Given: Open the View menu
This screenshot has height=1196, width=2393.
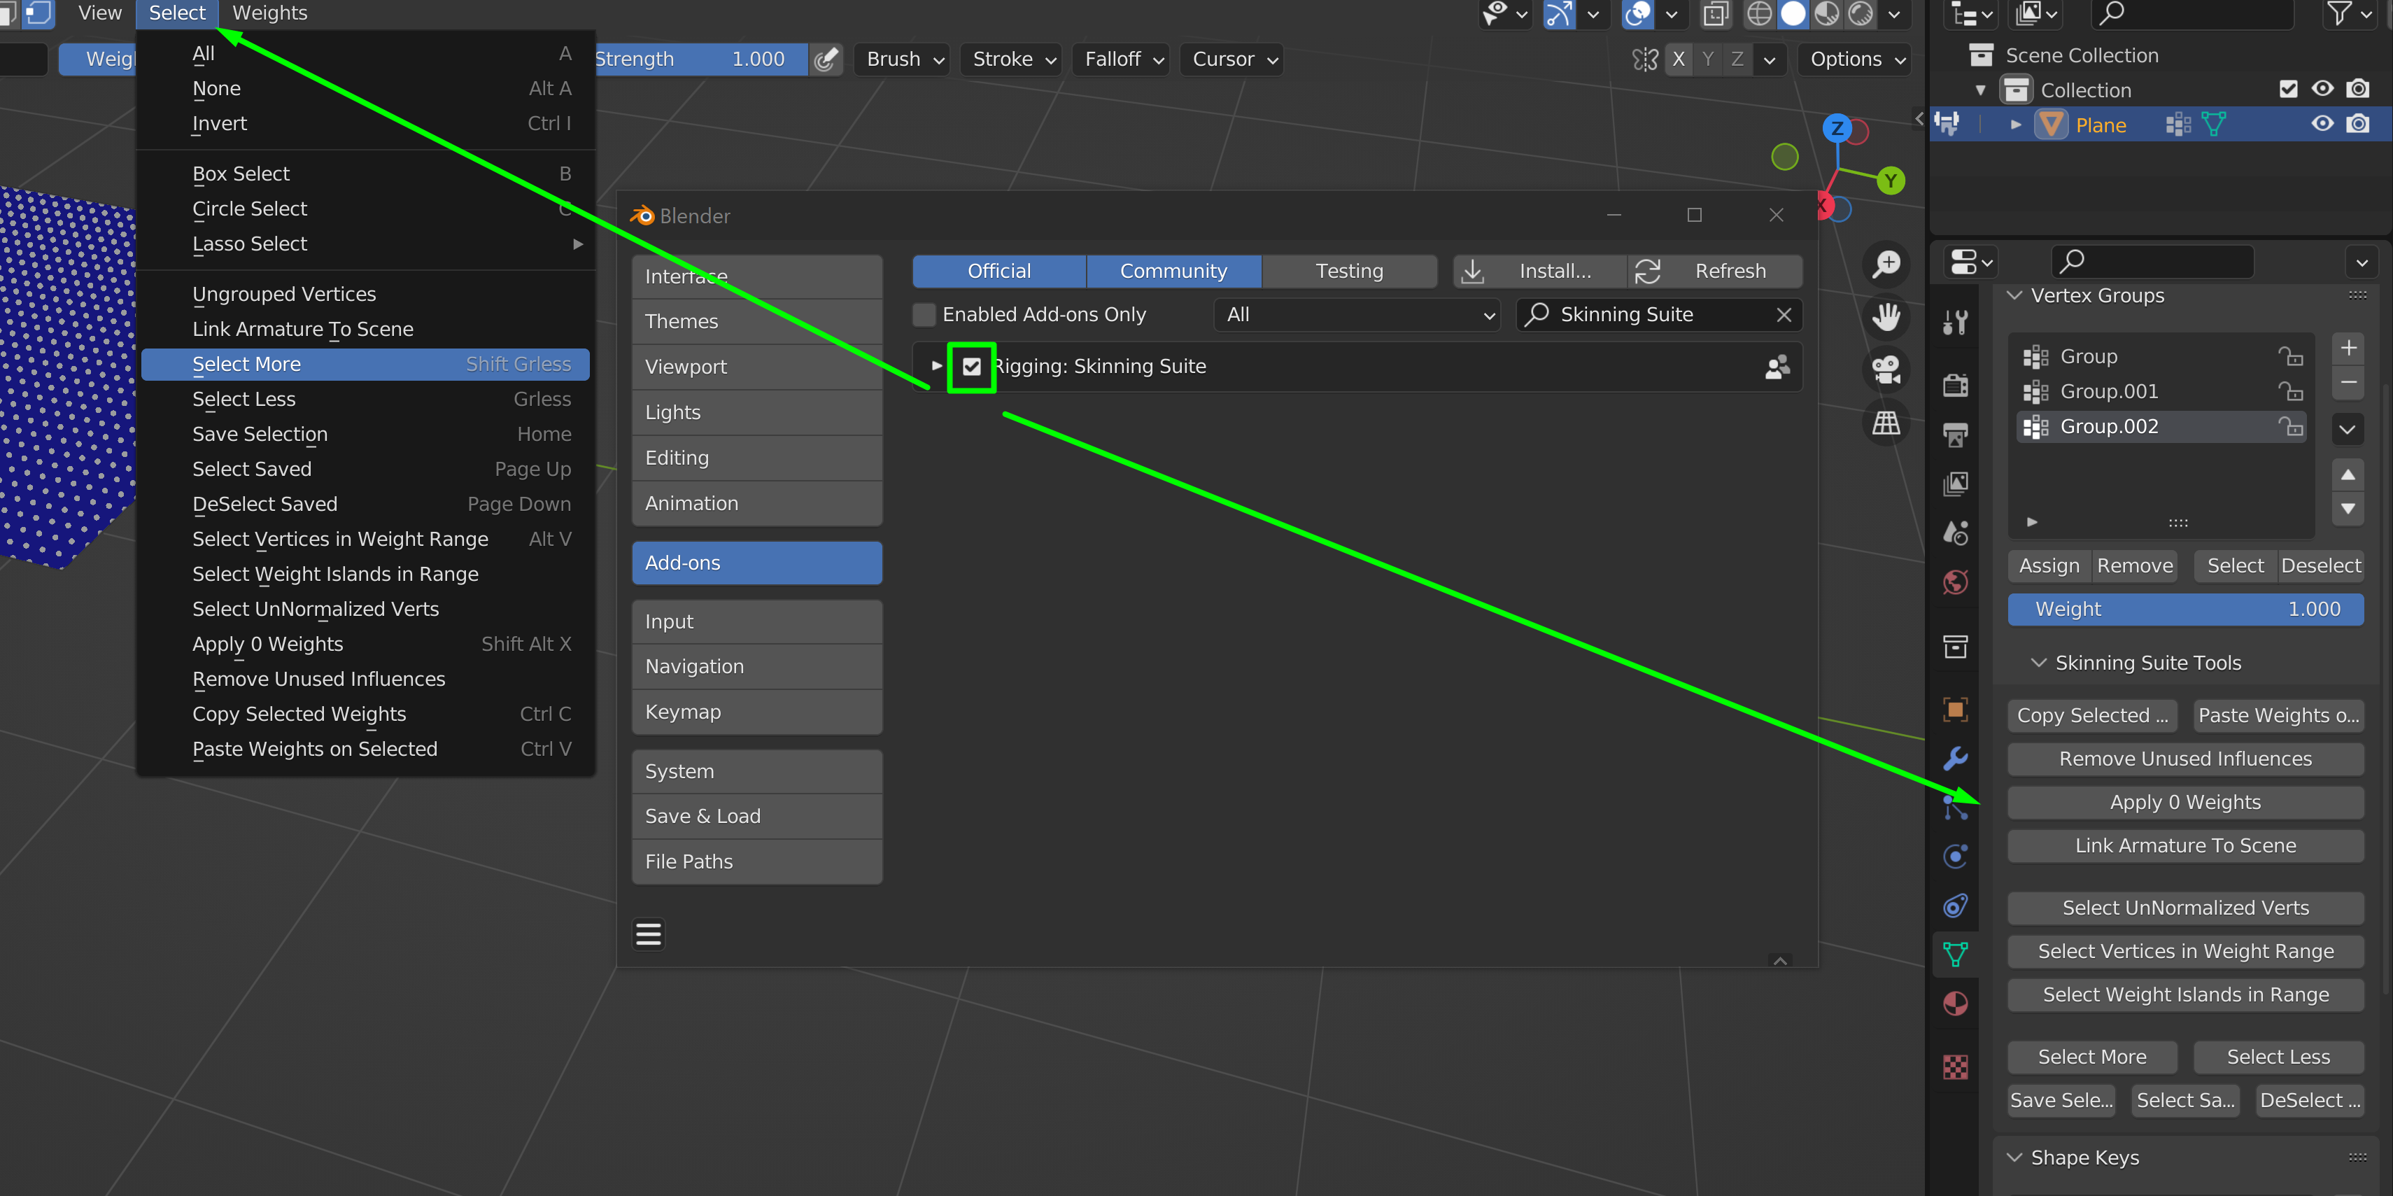Looking at the screenshot, I should [x=99, y=13].
